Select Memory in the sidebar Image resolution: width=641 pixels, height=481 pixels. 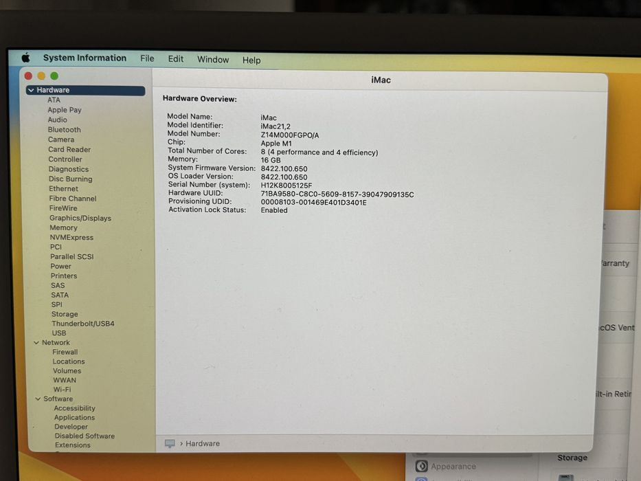[x=63, y=228]
